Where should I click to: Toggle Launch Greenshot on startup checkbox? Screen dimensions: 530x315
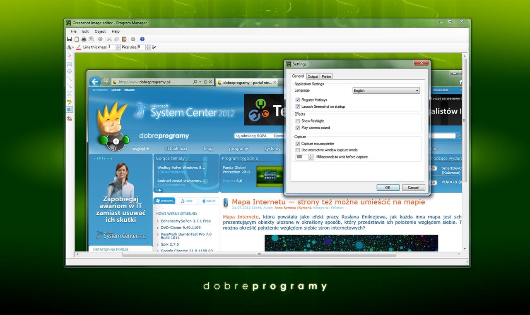298,107
